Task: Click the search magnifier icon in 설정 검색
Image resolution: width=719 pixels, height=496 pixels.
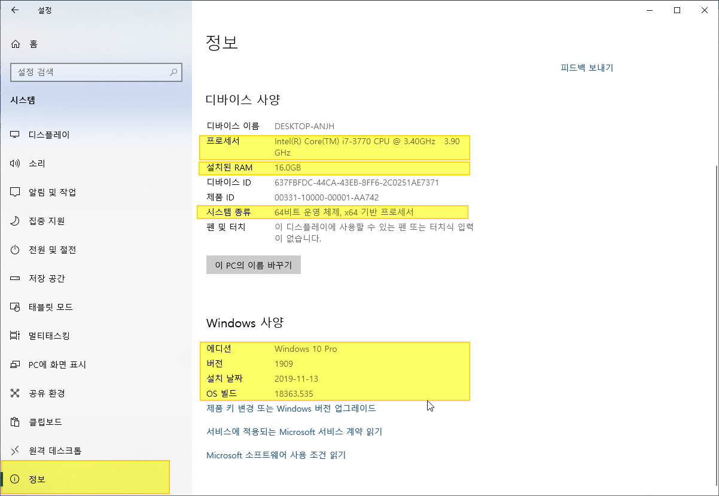Action: click(x=173, y=72)
